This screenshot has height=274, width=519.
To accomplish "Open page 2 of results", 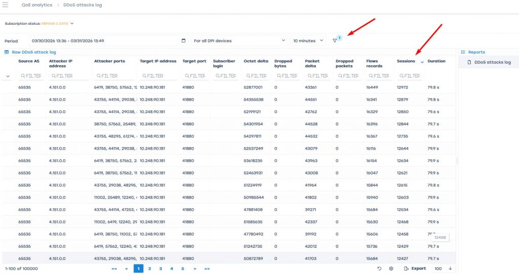I will point(150,269).
